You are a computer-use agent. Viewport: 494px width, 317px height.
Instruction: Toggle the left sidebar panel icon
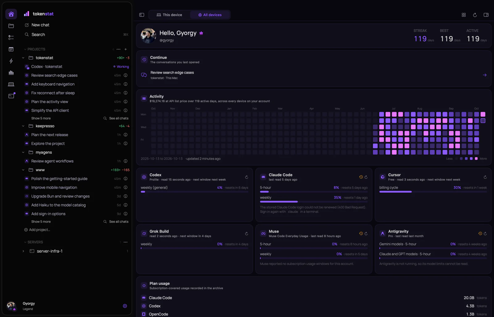tap(142, 15)
